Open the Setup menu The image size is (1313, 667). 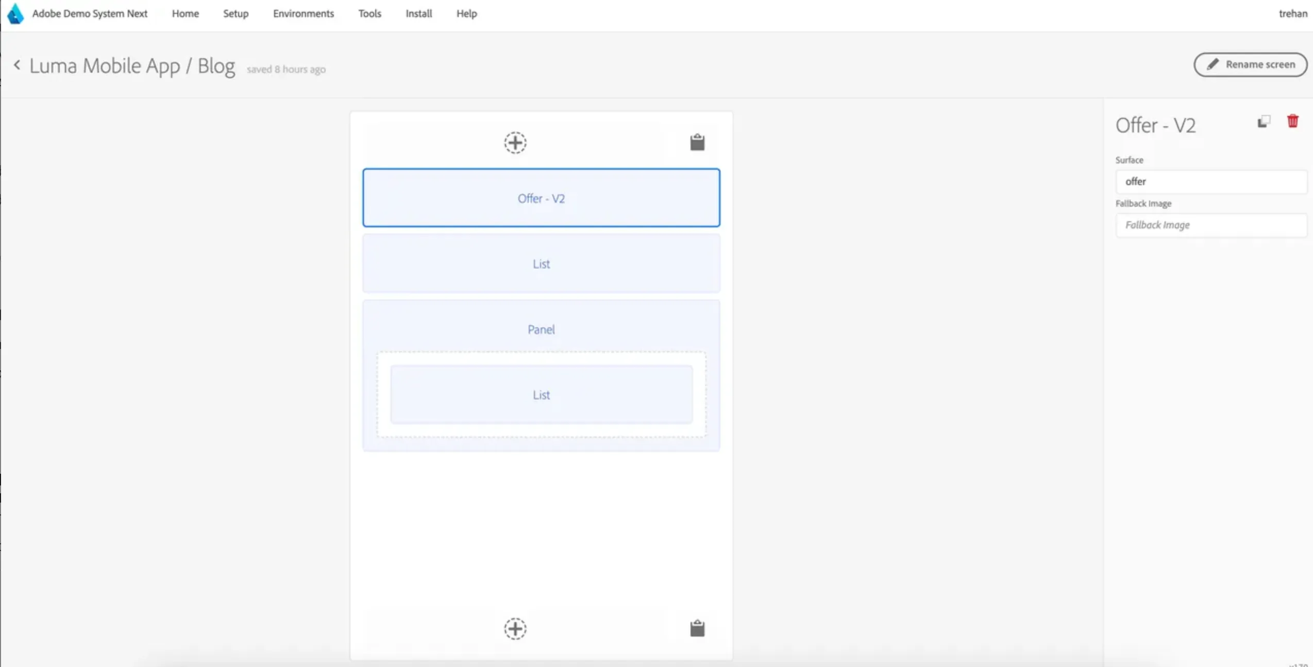[236, 14]
